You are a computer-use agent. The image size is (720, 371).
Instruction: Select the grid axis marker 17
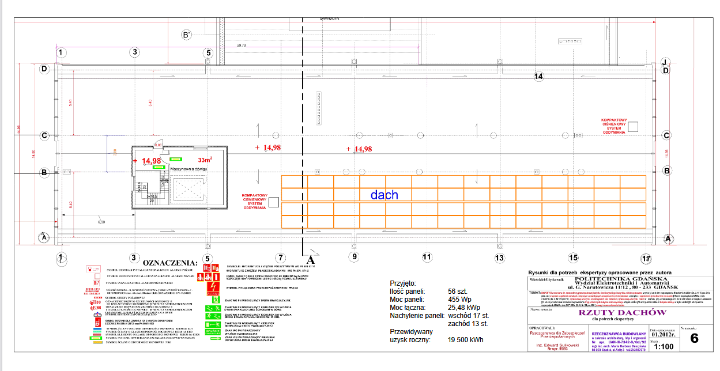tap(646, 258)
